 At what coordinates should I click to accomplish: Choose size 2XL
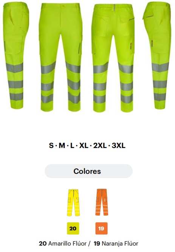pyautogui.click(x=100, y=146)
